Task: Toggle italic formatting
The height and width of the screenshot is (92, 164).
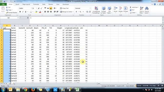Action: coord(23,12)
